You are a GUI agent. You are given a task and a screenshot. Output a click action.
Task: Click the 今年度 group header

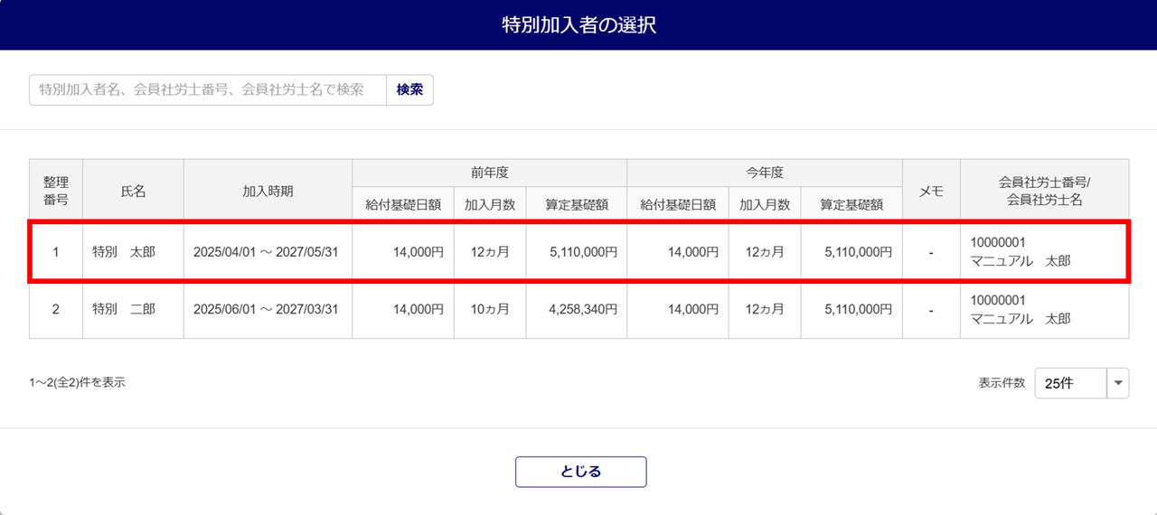(x=764, y=173)
